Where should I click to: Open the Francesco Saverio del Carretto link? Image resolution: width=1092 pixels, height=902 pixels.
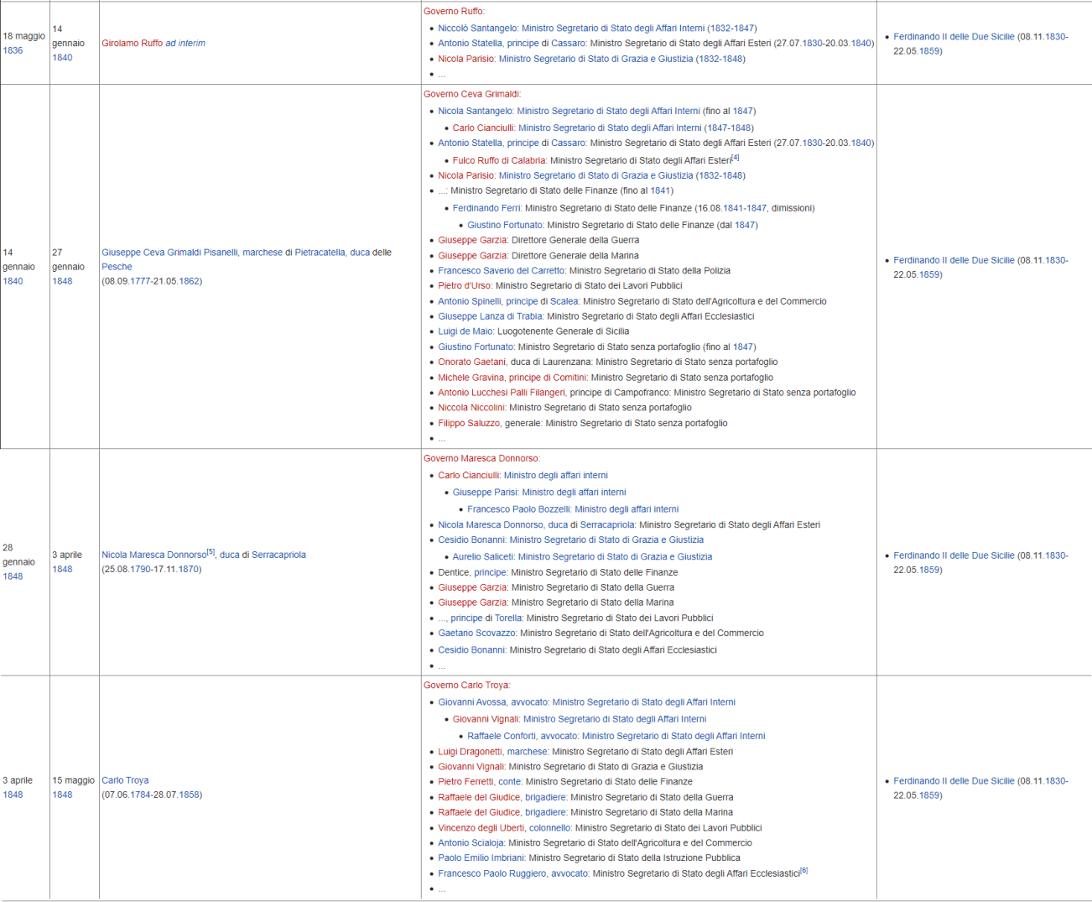(502, 271)
